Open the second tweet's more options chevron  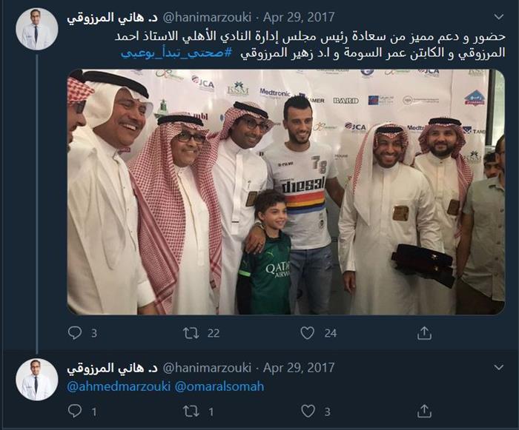click(498, 367)
